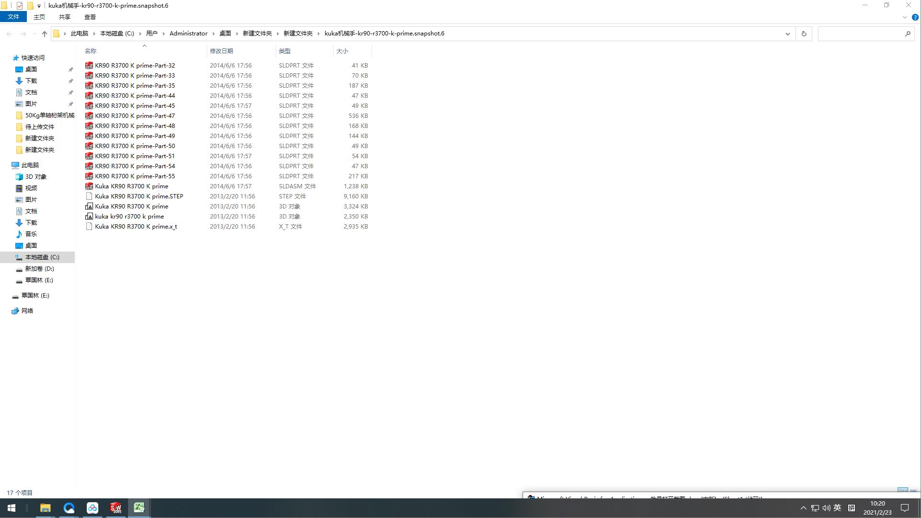Open the 文件 menu
The image size is (921, 518).
point(13,17)
